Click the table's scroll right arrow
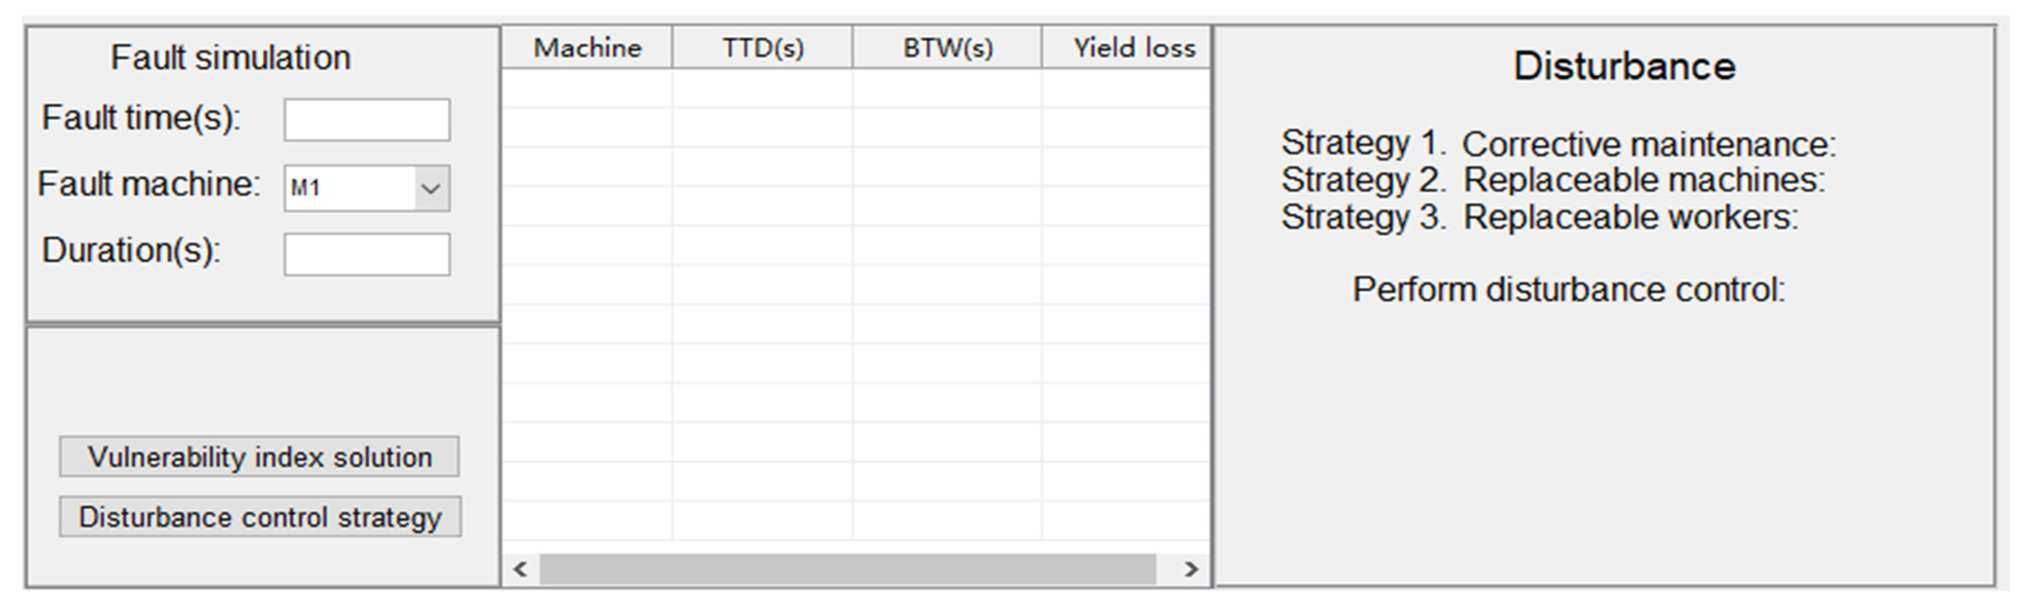 tap(1191, 569)
